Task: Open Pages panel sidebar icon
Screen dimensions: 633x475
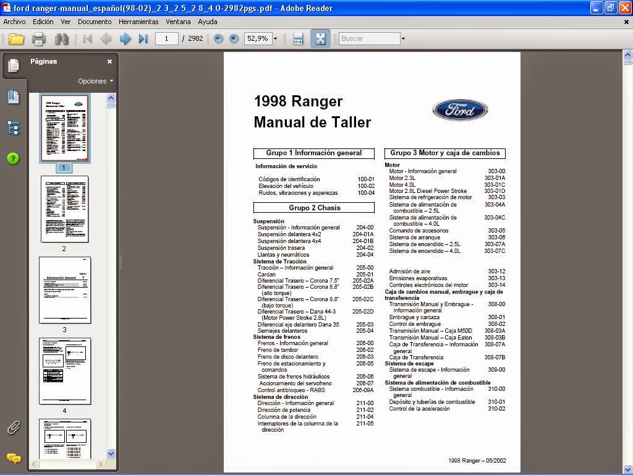Action: (x=14, y=65)
